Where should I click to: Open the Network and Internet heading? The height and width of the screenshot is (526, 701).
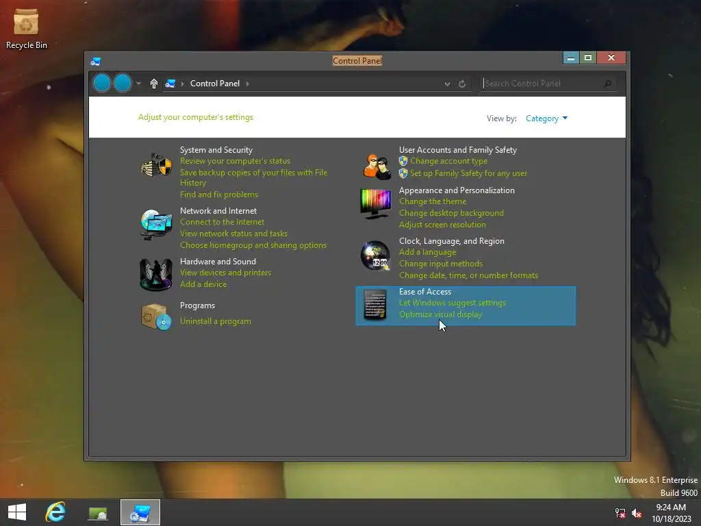pyautogui.click(x=218, y=211)
